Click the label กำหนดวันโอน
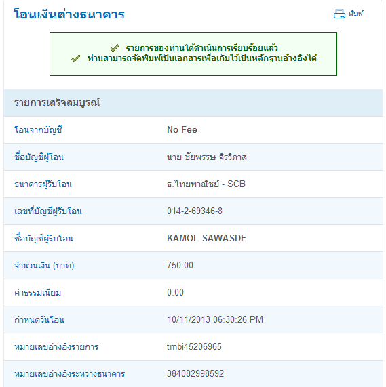The height and width of the screenshot is (387, 386). click(39, 320)
